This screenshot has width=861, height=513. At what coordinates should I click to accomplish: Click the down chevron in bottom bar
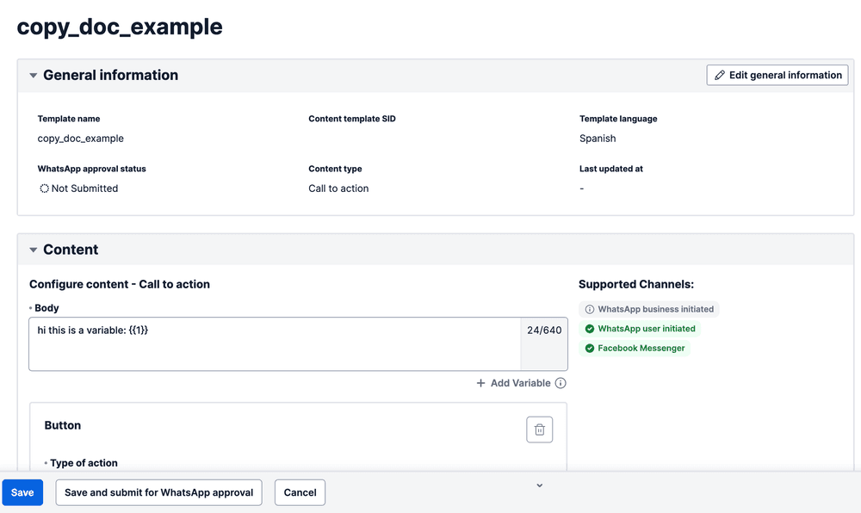tap(540, 485)
